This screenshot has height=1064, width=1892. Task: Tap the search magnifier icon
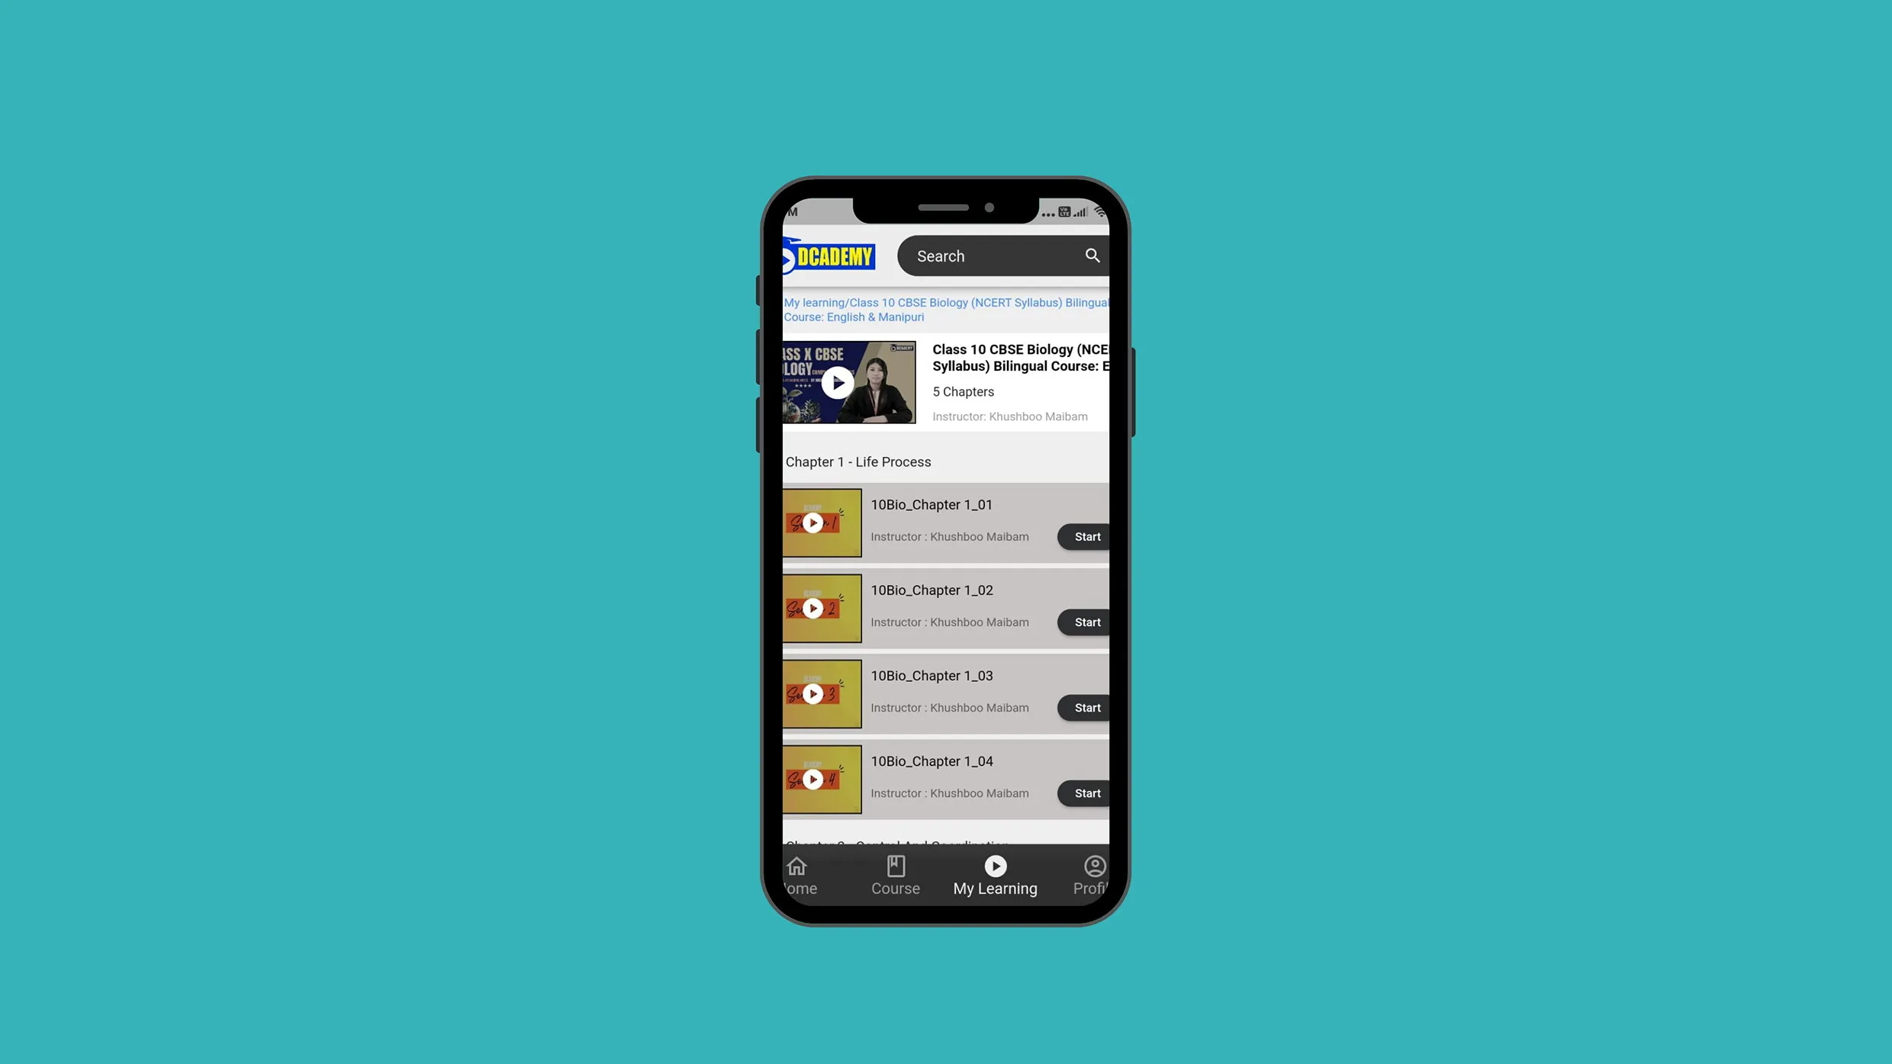(1092, 255)
